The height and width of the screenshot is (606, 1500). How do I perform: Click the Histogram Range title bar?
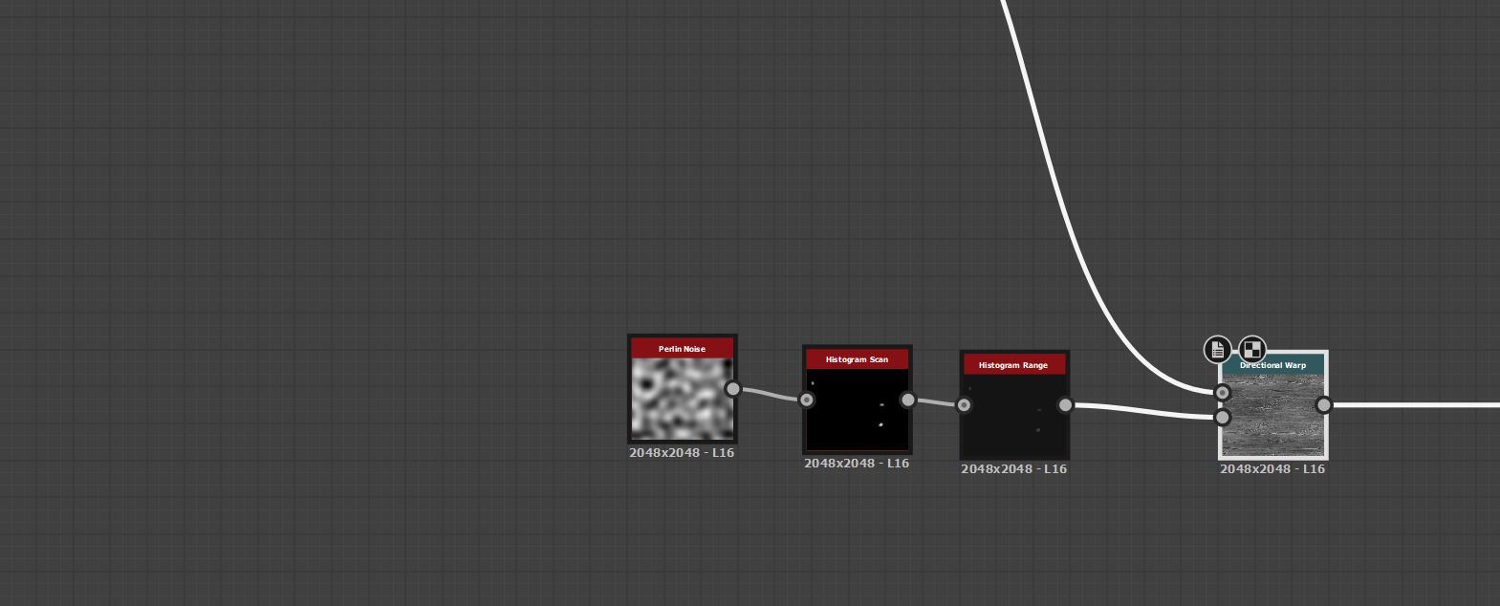[1014, 365]
